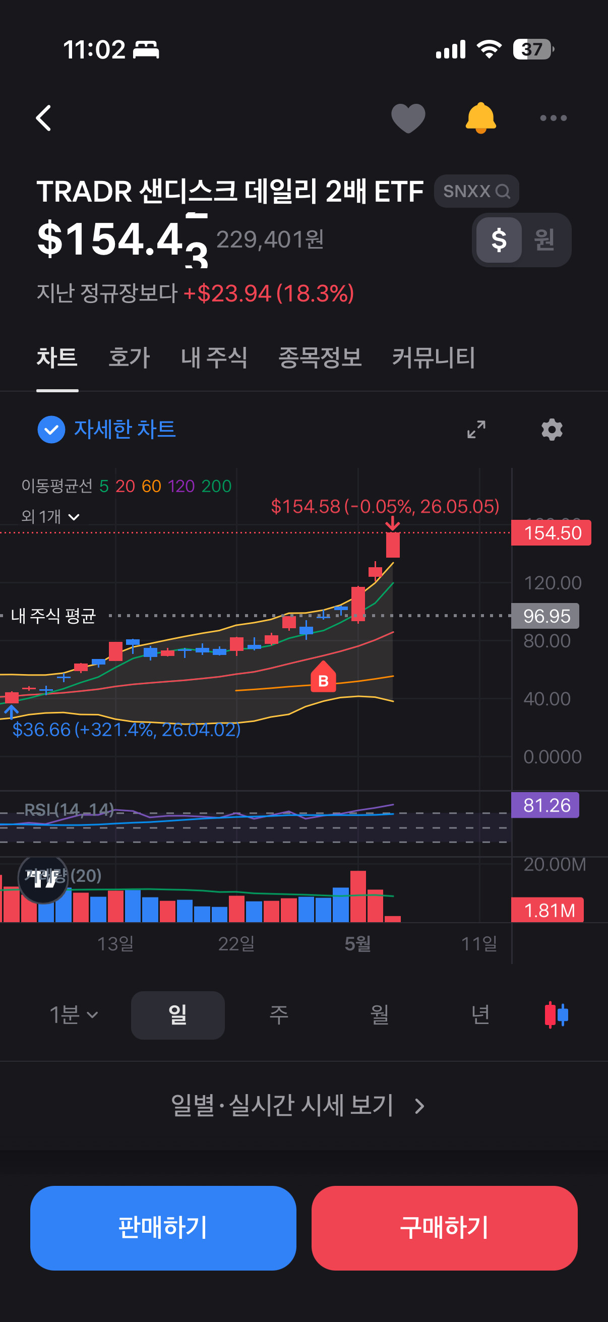
Task: Tap the 구매하기 buy button
Action: (x=444, y=1228)
